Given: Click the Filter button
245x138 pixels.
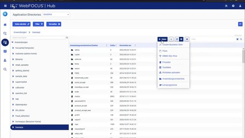Looking at the screenshot, I should pyautogui.click(x=38, y=24).
